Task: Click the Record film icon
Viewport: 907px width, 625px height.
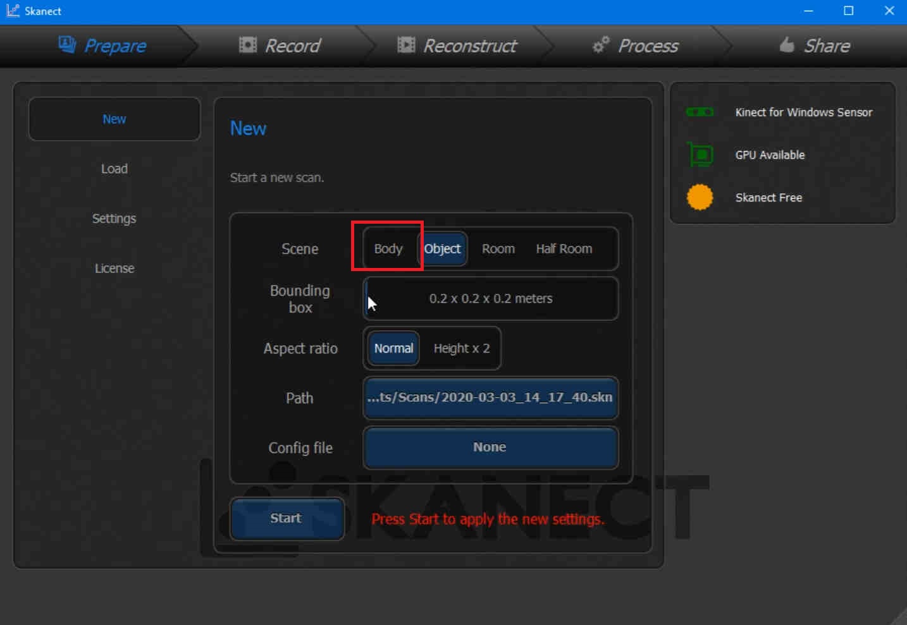Action: (x=247, y=44)
